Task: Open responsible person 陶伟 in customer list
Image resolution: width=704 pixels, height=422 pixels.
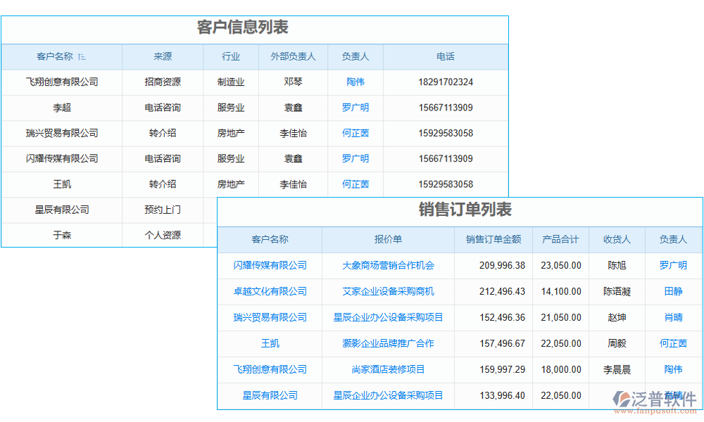Action: tap(355, 82)
